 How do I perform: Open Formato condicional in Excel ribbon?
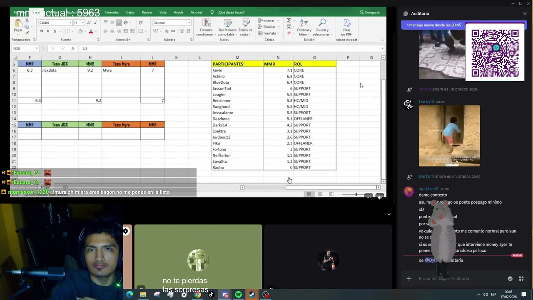coord(206,27)
